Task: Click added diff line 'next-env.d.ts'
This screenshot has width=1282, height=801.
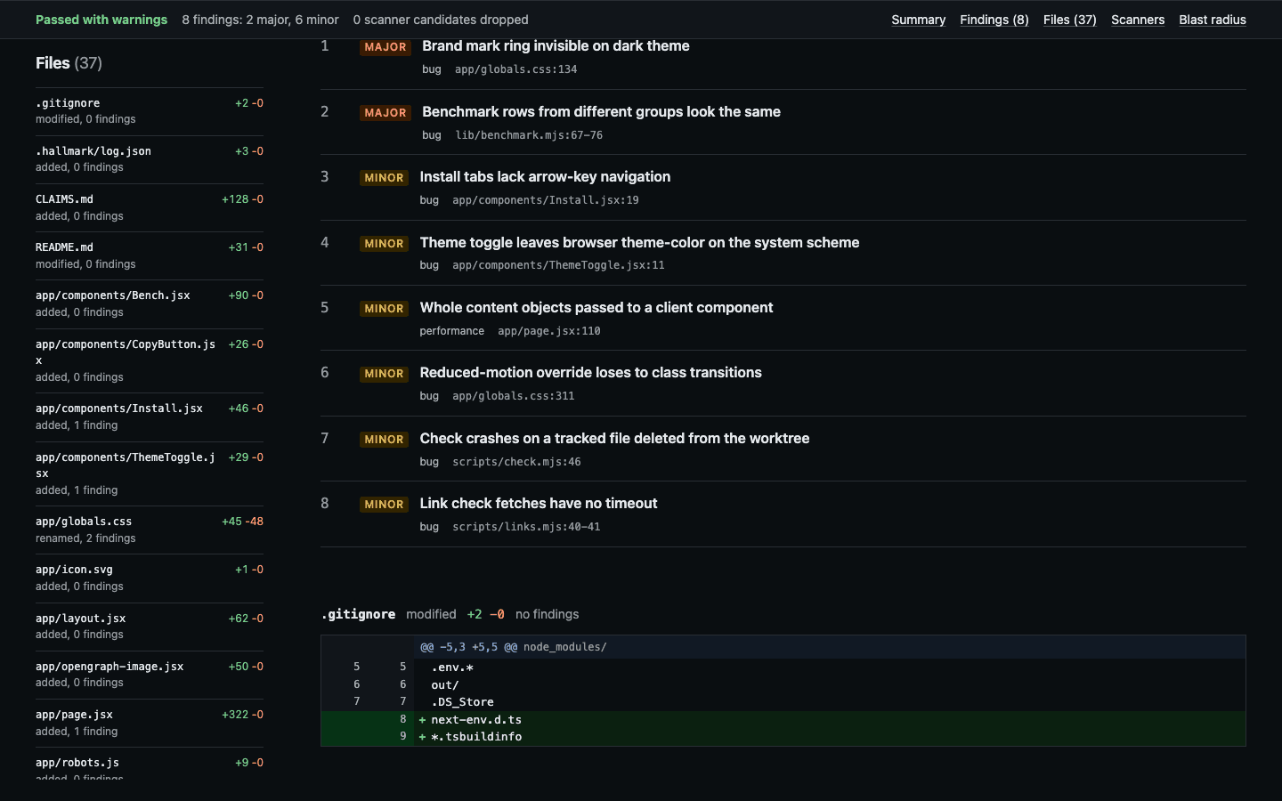Action: (x=783, y=720)
